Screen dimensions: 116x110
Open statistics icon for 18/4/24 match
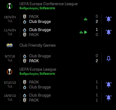coord(86,19)
